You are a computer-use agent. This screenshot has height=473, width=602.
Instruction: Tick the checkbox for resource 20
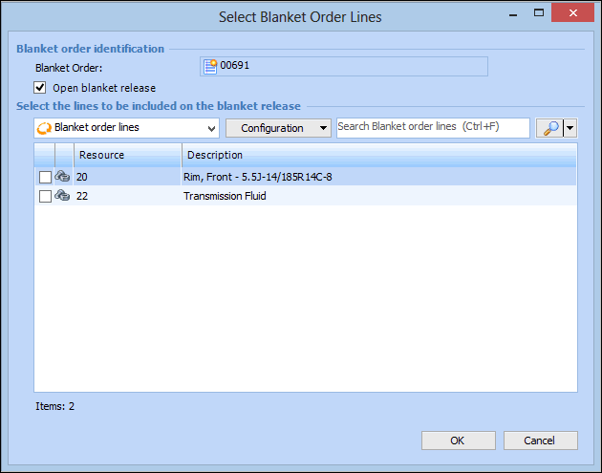click(45, 177)
